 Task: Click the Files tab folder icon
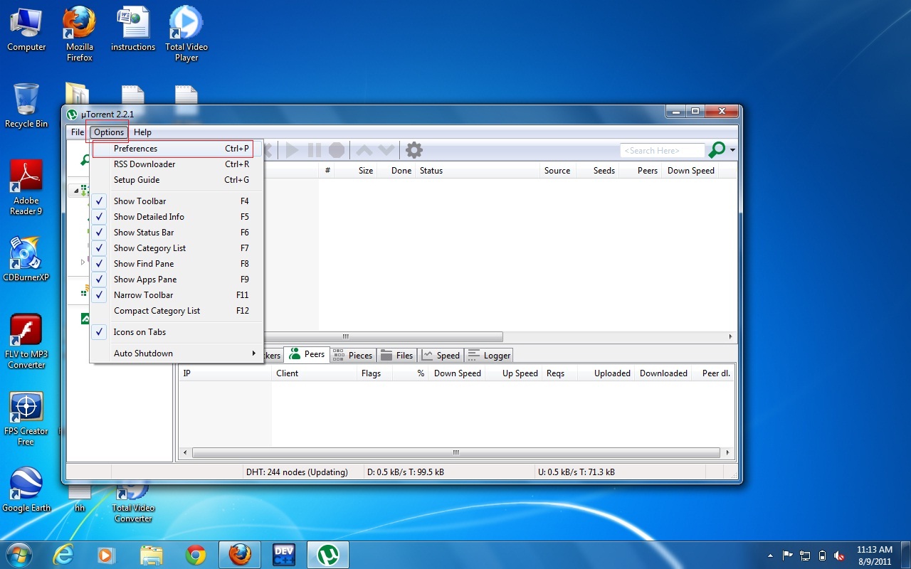pos(386,355)
